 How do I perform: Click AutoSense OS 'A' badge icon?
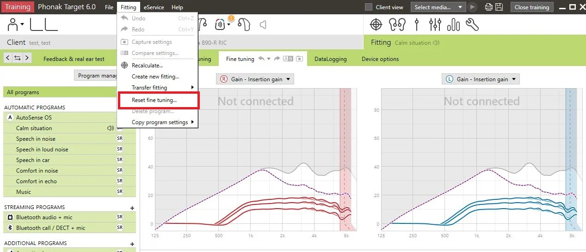coord(10,118)
